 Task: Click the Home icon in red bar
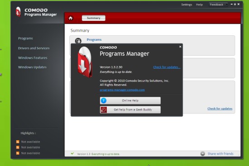coord(71,18)
